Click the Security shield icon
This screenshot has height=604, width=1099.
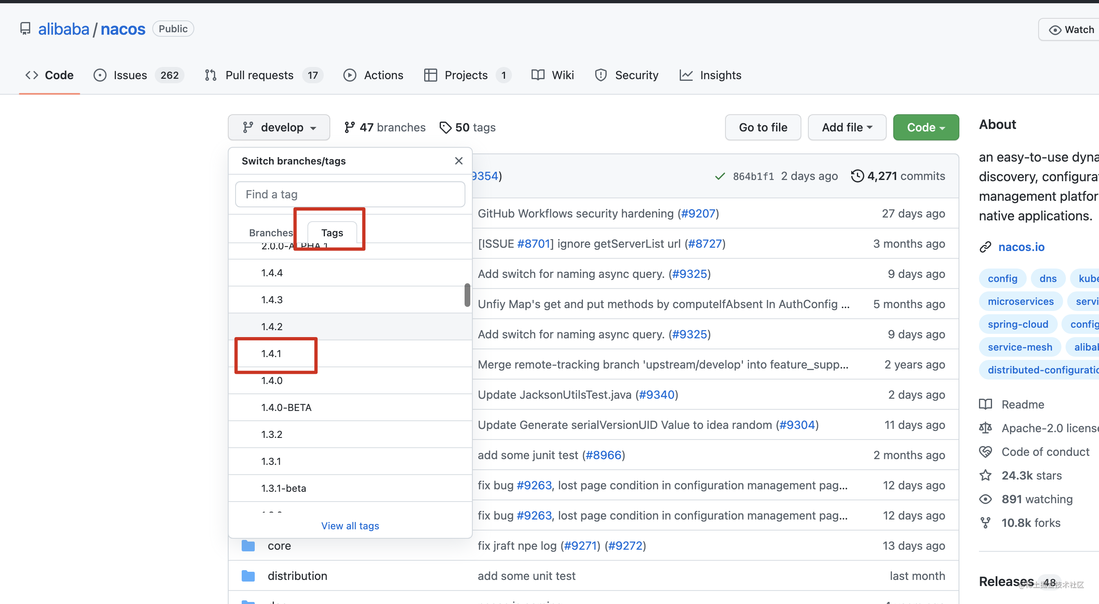[x=600, y=75]
